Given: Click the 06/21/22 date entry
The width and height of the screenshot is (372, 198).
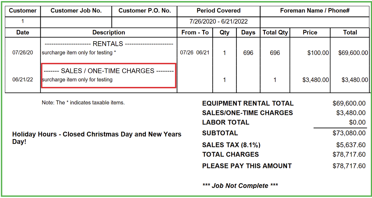Looking at the screenshot, I should click(x=23, y=80).
